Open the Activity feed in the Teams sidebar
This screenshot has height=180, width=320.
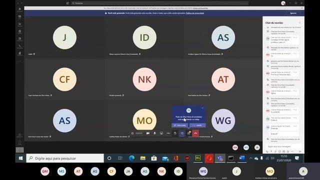[20, 10]
